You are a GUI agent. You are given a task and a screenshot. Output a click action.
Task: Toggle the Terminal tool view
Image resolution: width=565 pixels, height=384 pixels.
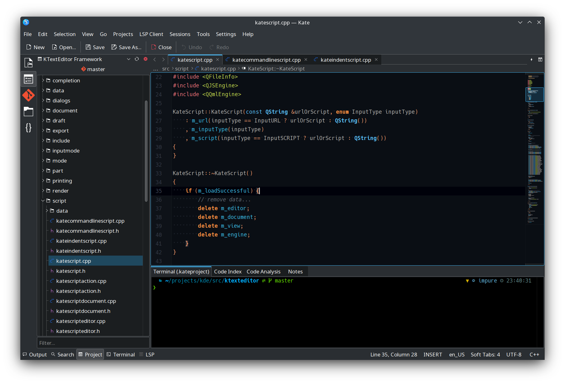pos(121,354)
